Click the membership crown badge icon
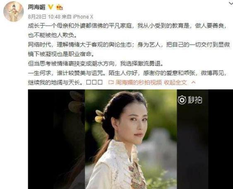 [x=60, y=7]
